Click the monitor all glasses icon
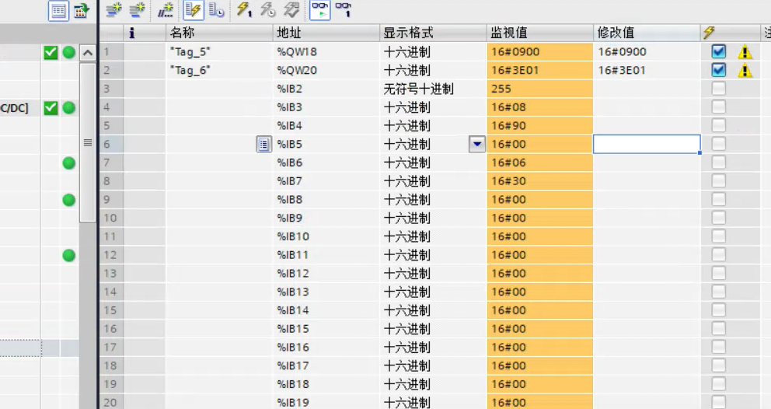Viewport: 771px width, 409px height. pyautogui.click(x=319, y=10)
